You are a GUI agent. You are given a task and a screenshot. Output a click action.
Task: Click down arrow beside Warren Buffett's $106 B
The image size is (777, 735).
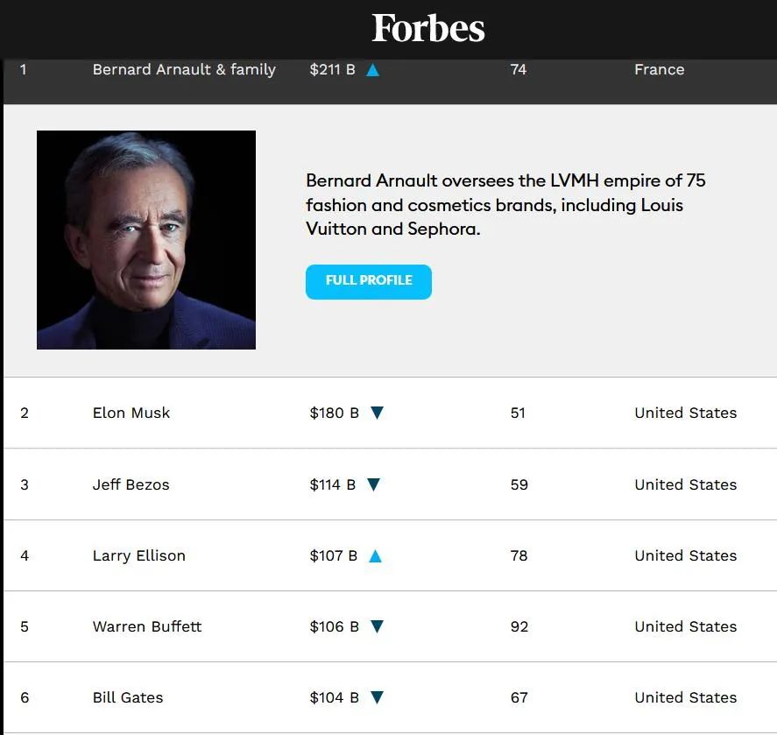pyautogui.click(x=377, y=626)
